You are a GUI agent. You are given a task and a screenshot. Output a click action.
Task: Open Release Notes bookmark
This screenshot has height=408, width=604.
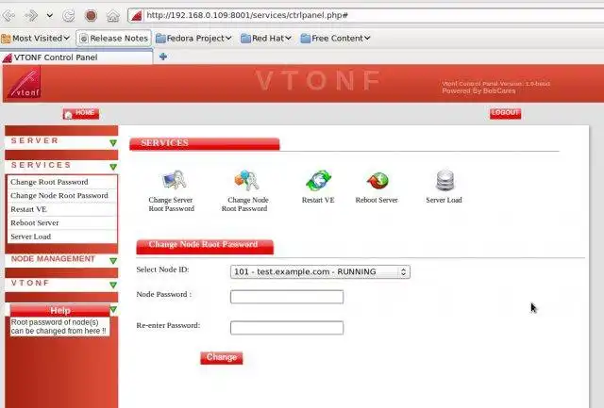coord(113,38)
